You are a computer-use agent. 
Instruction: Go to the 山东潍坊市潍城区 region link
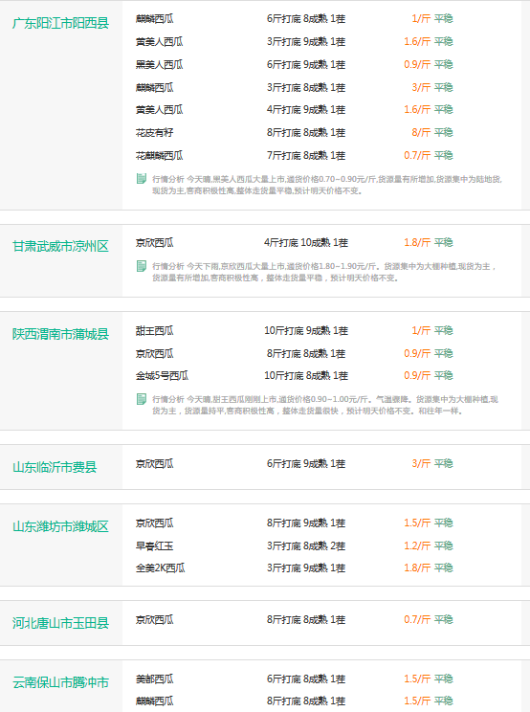click(61, 526)
